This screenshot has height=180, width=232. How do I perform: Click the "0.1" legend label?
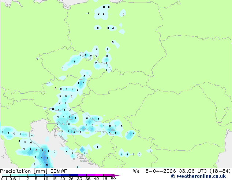[4, 179]
